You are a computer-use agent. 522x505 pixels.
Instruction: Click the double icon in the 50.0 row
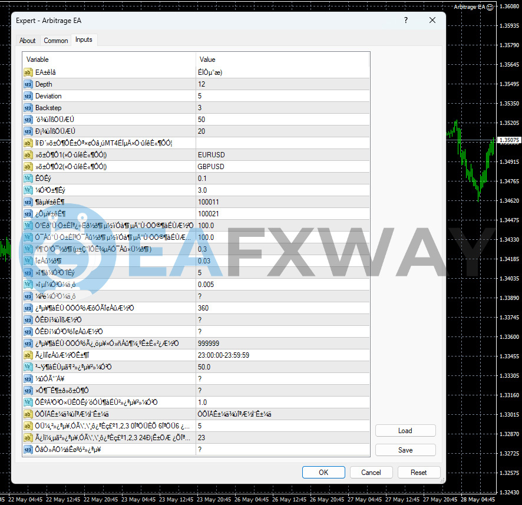pyautogui.click(x=28, y=367)
